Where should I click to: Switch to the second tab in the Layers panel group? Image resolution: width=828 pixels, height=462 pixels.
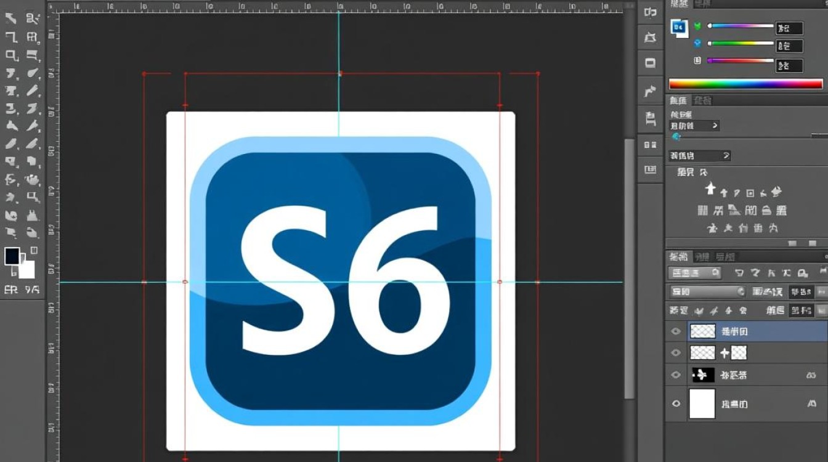pos(702,257)
